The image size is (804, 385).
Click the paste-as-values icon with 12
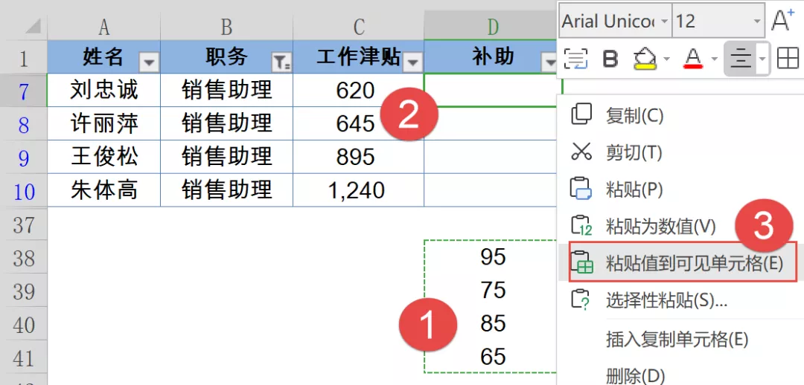click(x=581, y=225)
